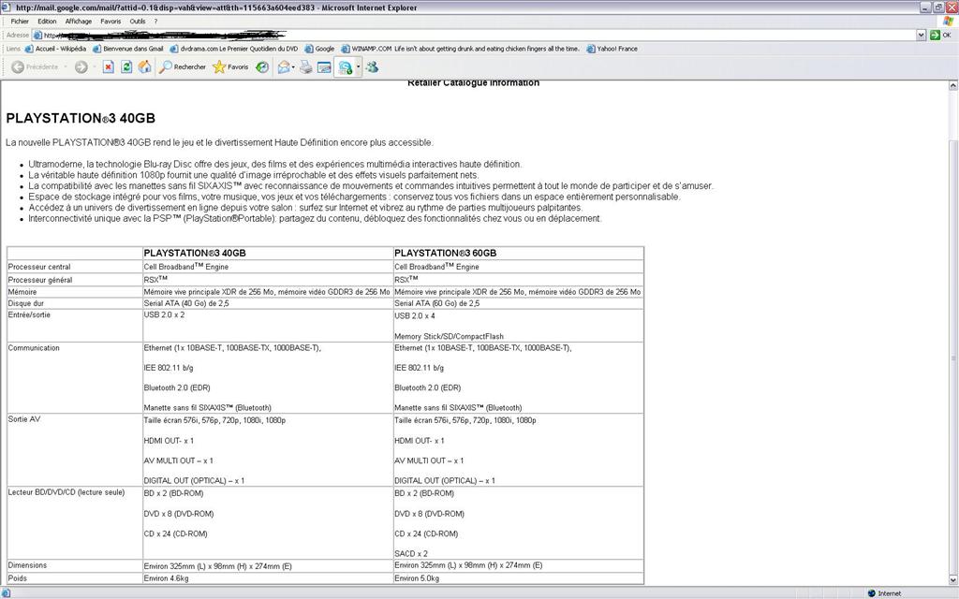Screen dimensions: 959x599
Task: Click the Memory Stick/SD/CompactFlash text
Action: (x=449, y=336)
